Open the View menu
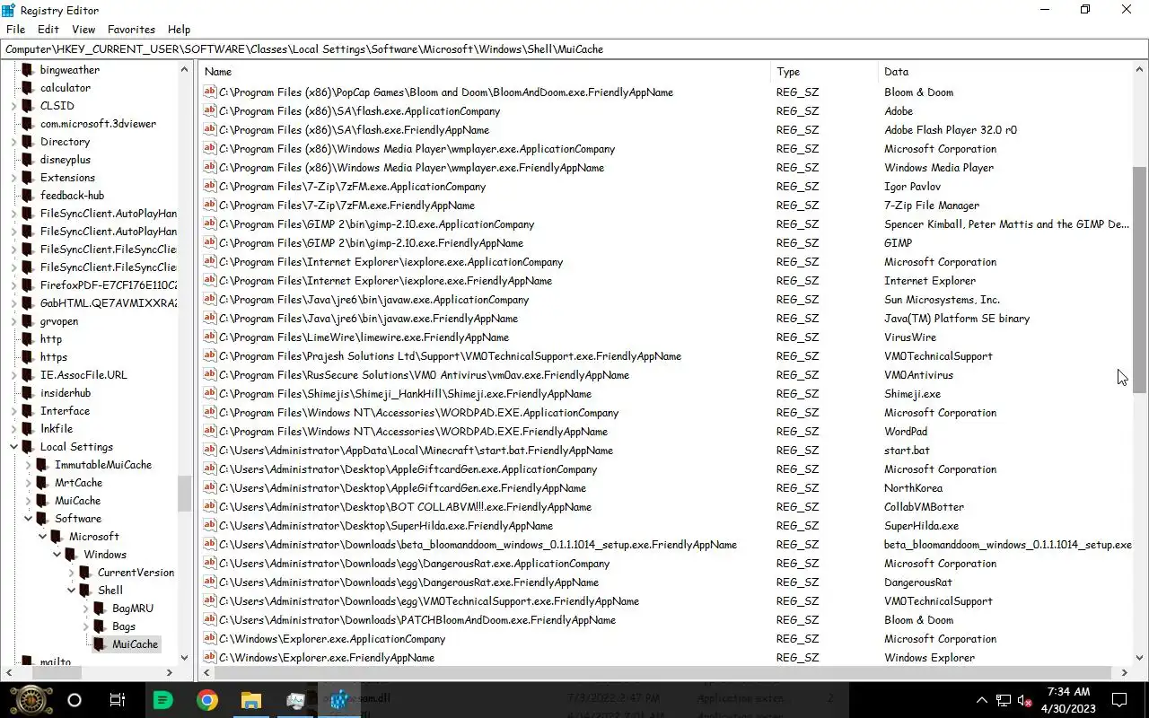This screenshot has width=1149, height=718. pos(83,30)
